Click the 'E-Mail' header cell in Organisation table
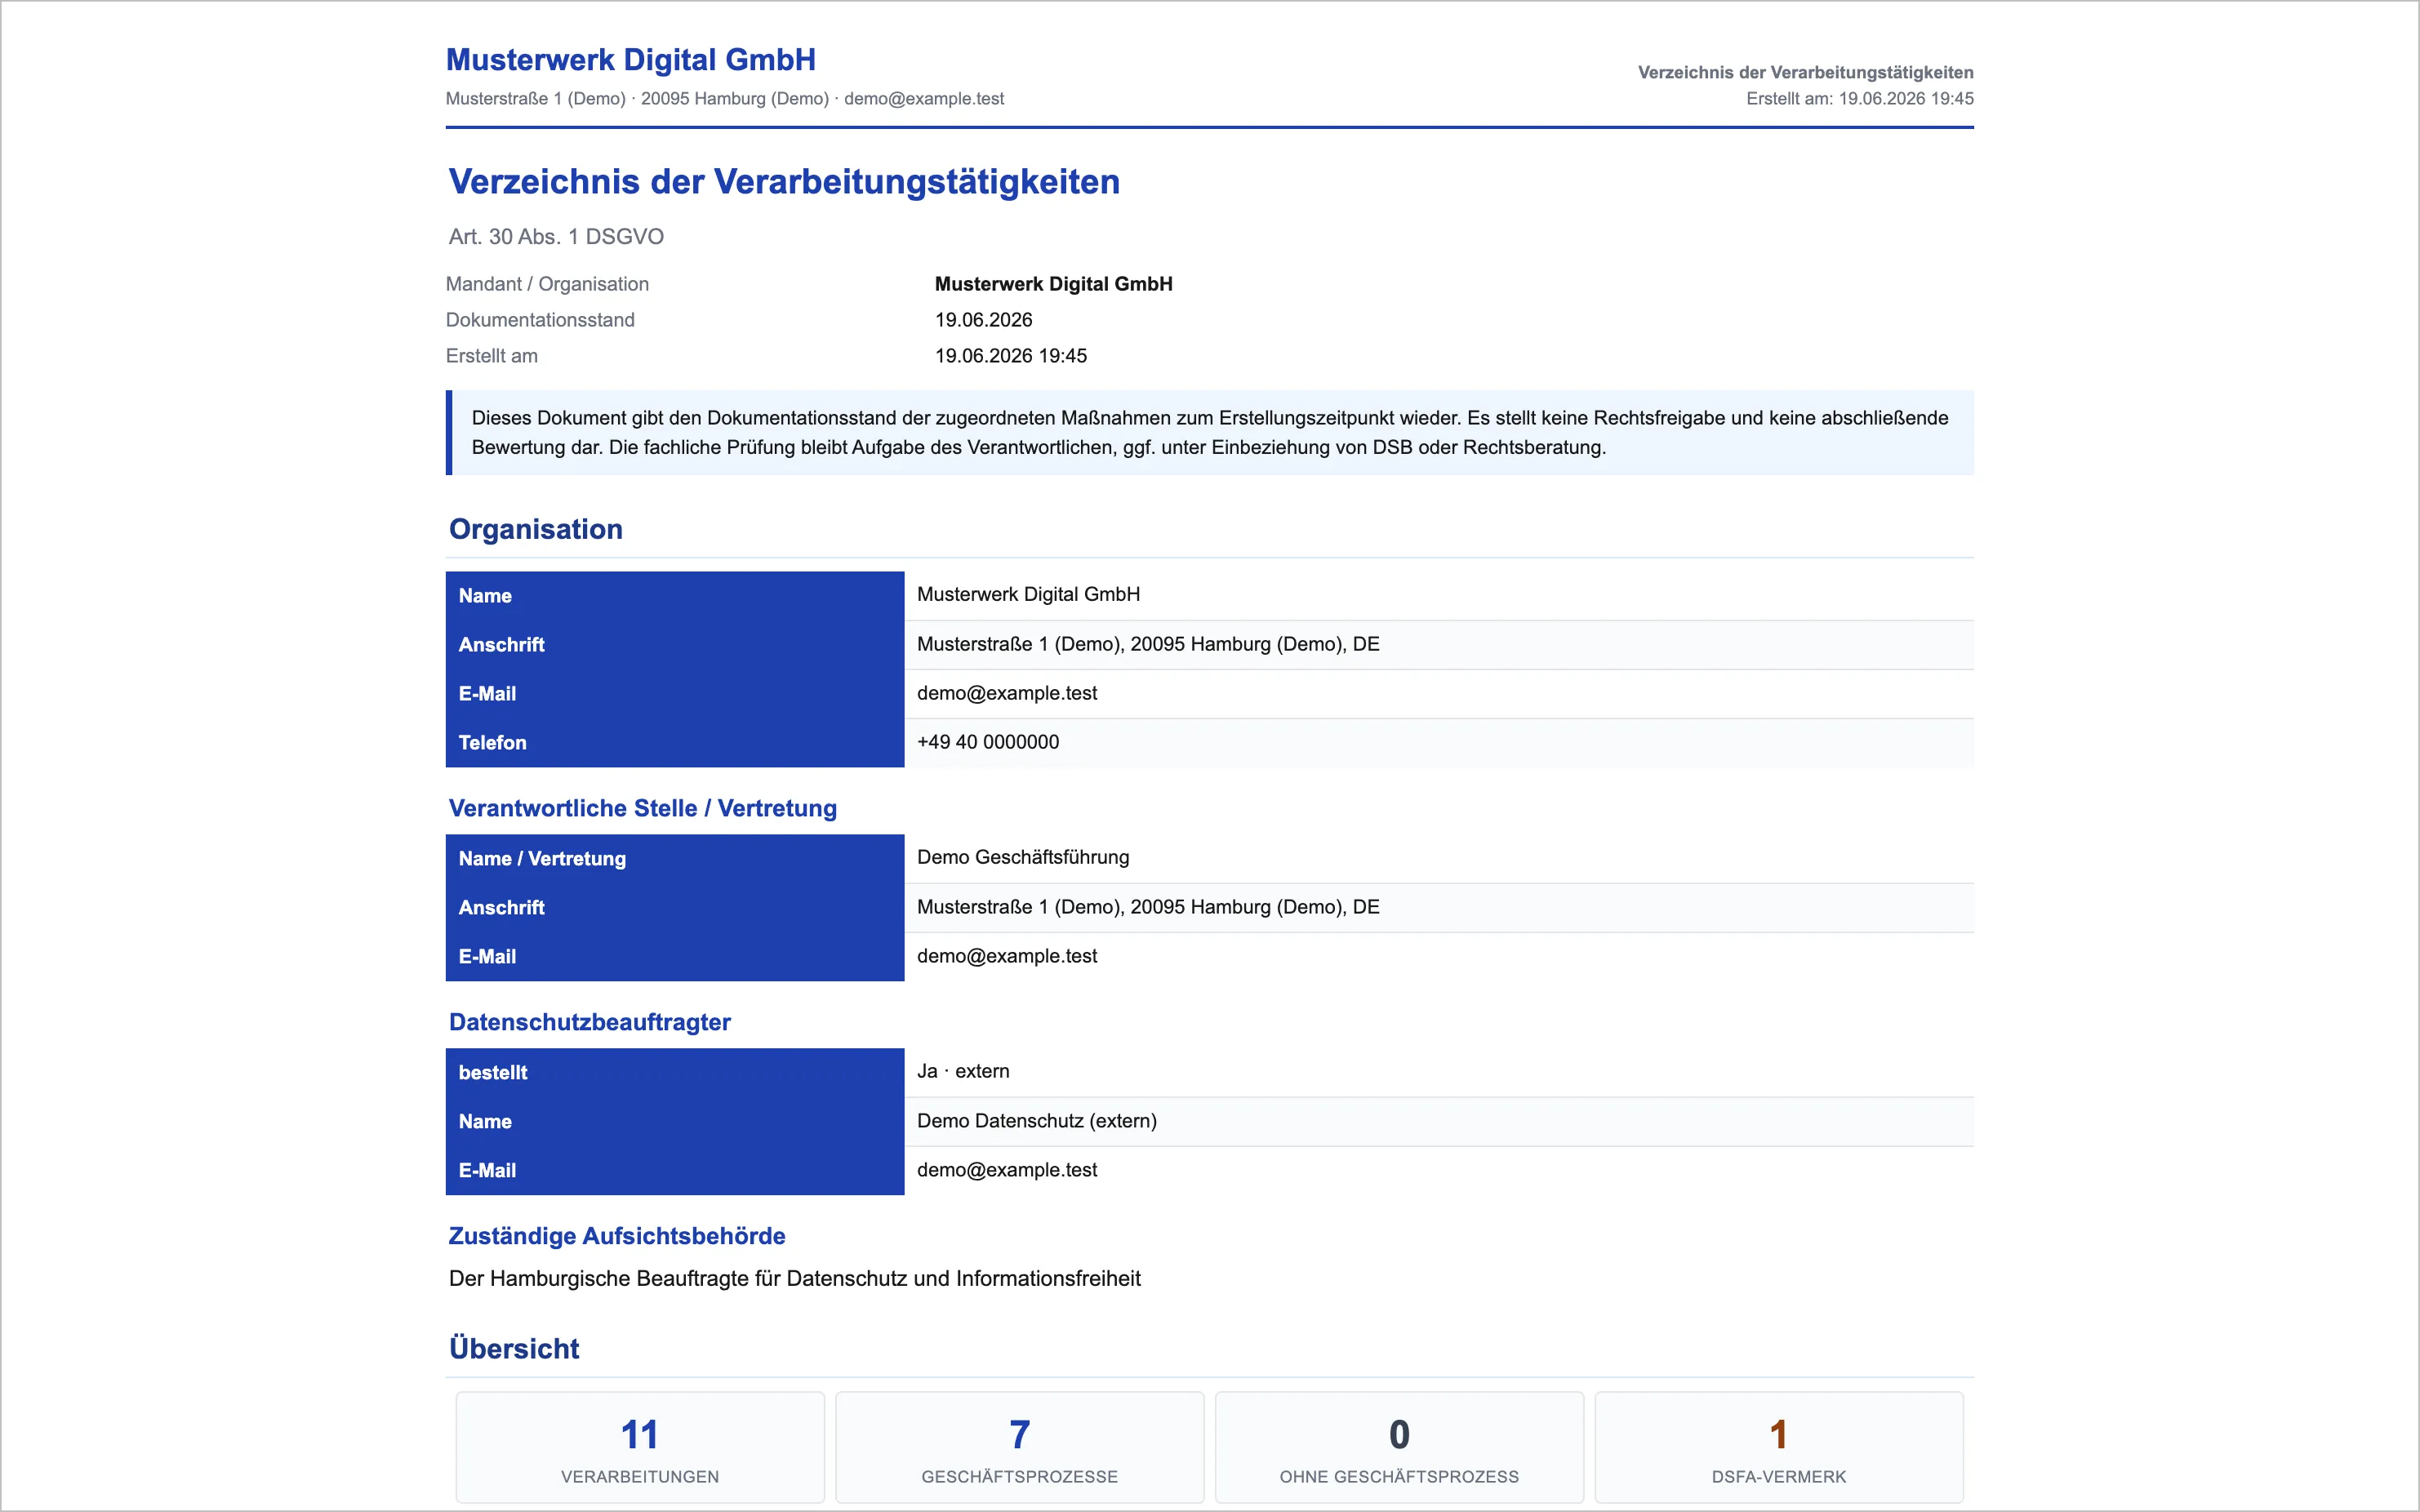2420x1512 pixels. click(675, 694)
